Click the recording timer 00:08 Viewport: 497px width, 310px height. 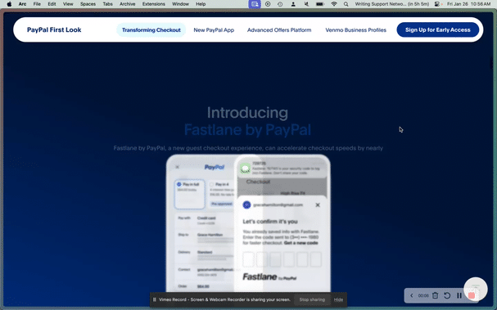click(423, 296)
